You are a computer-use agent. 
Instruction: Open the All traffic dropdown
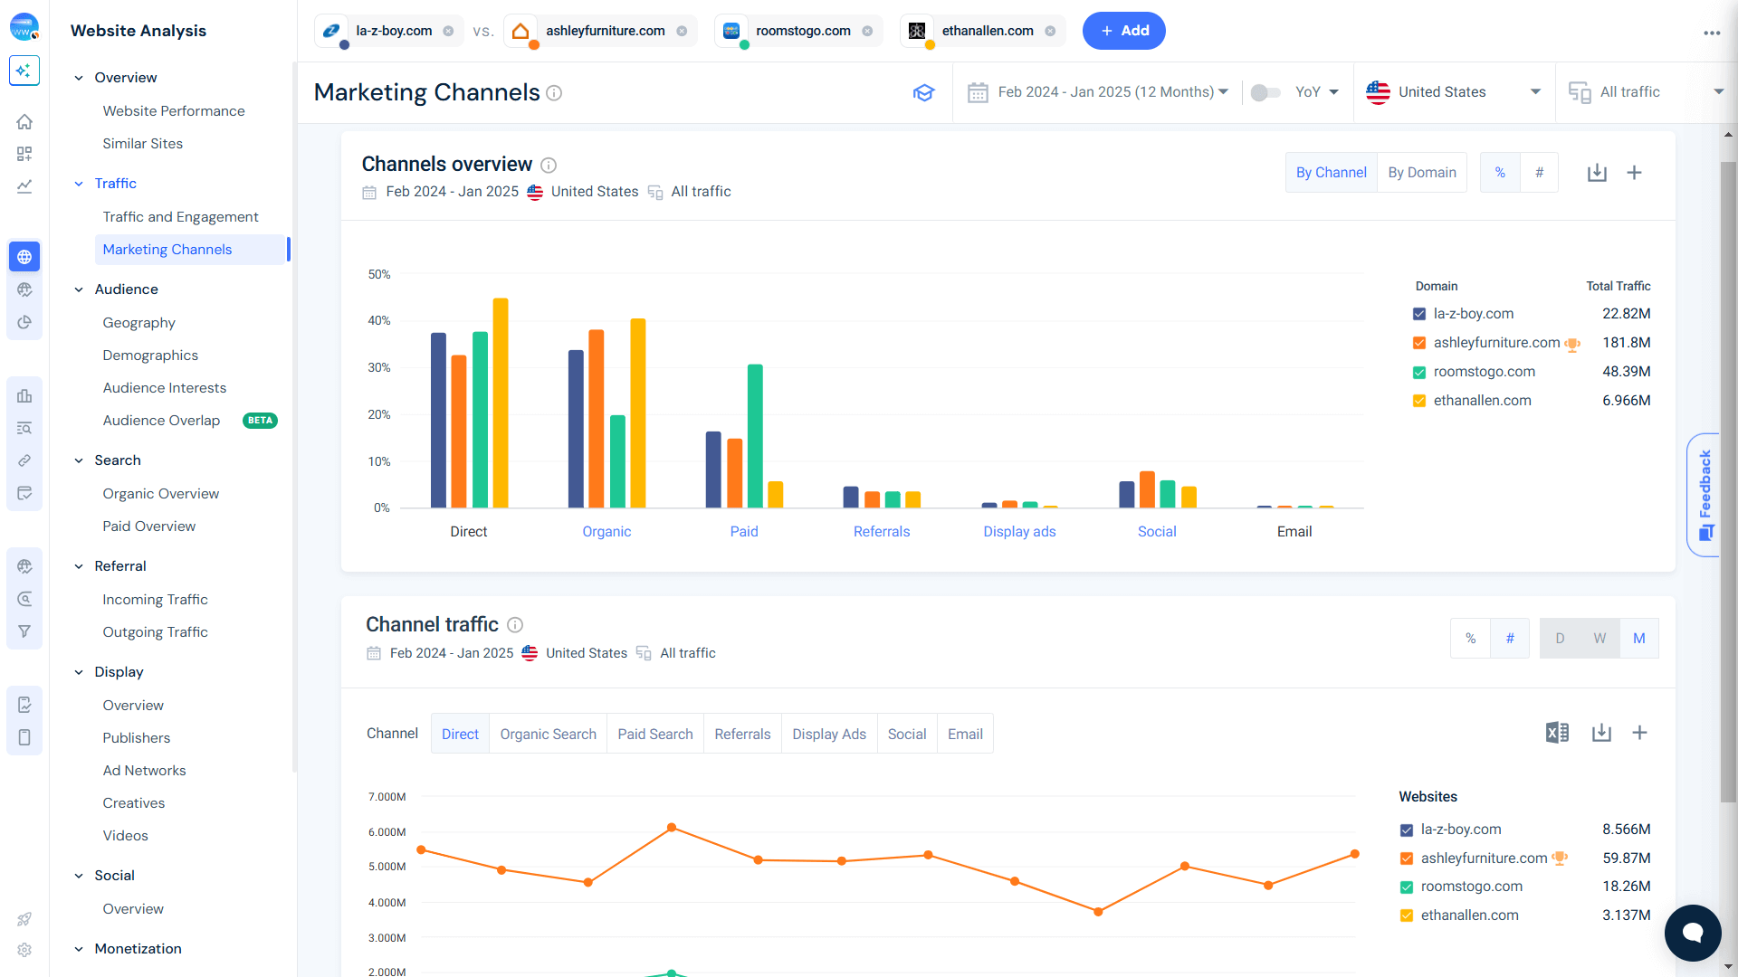1646,92
